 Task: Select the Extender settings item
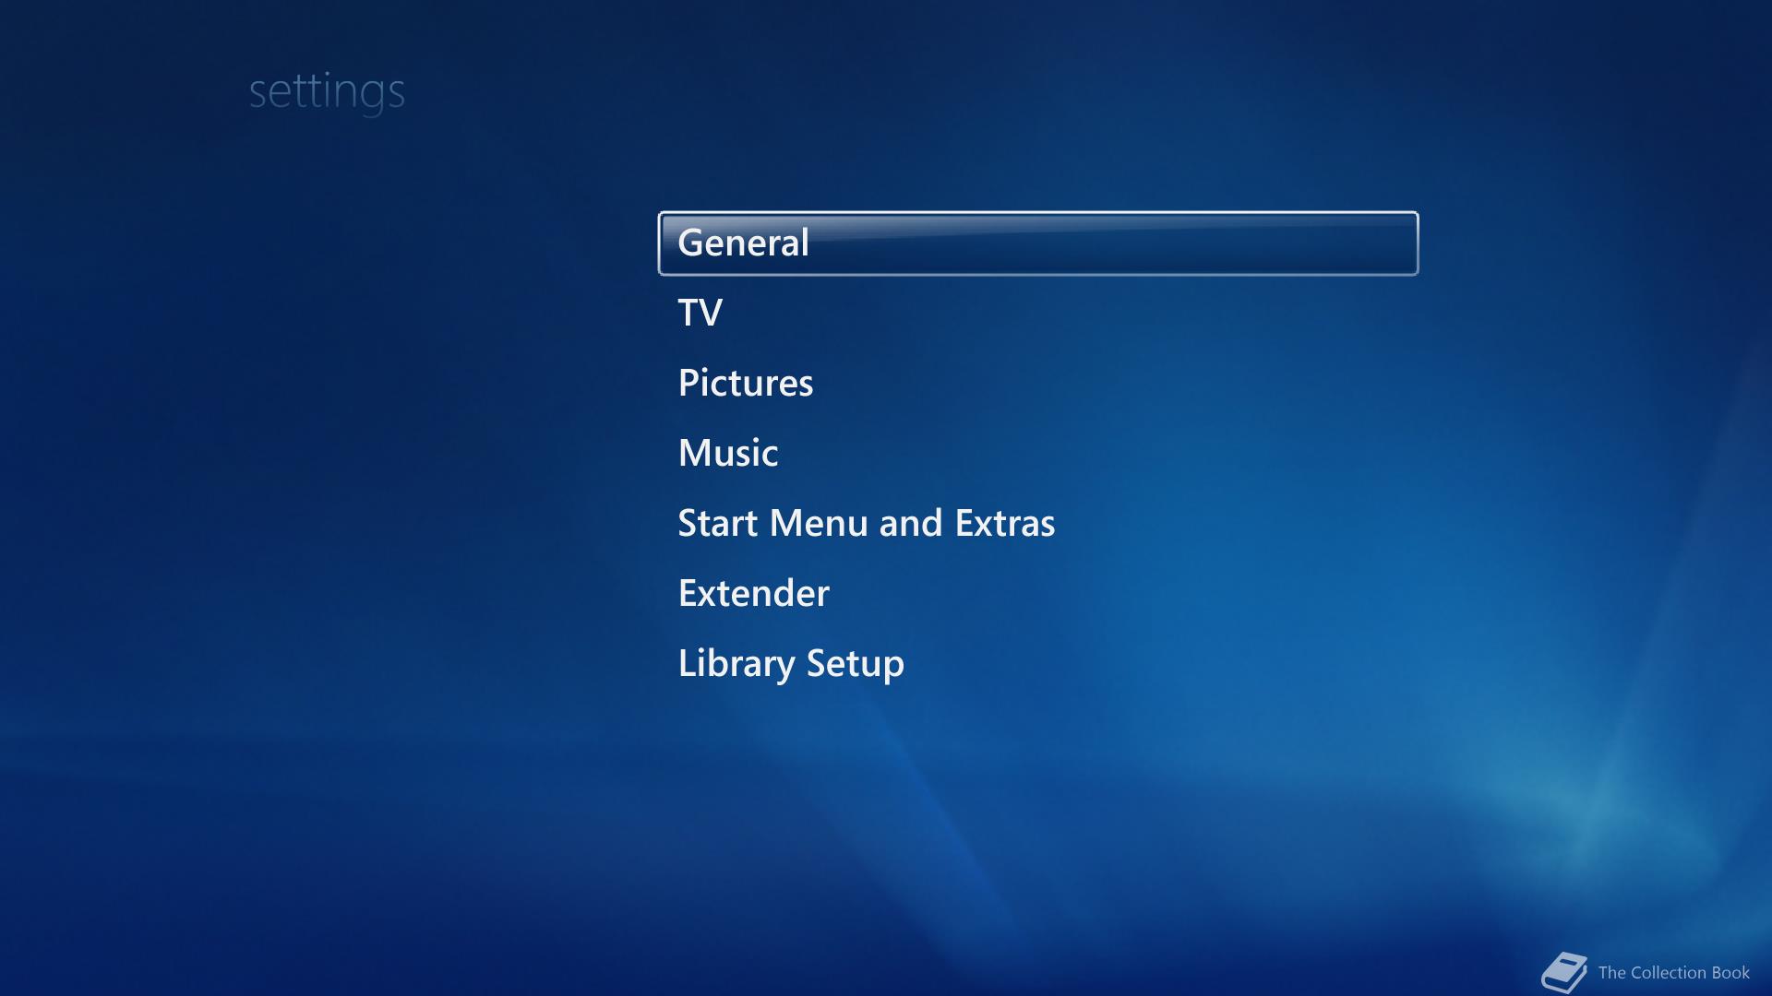click(x=753, y=593)
